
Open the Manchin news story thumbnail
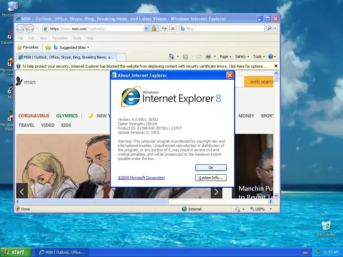254,166
